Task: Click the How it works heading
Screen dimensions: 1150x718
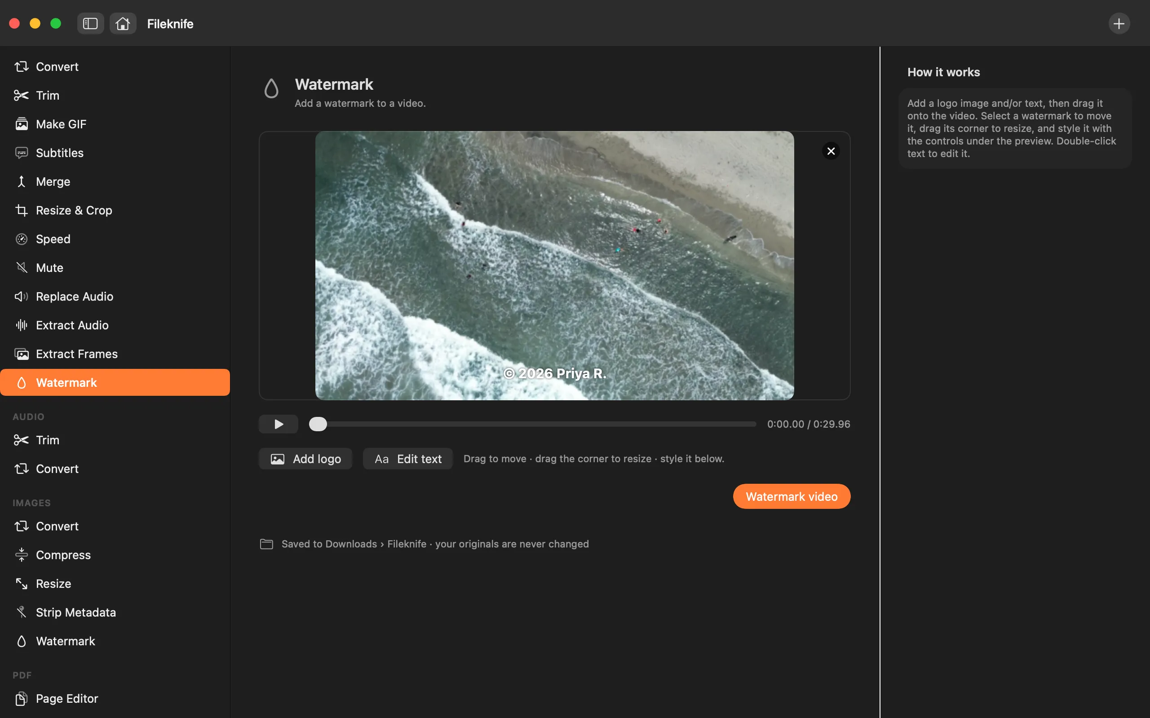Action: 943,72
